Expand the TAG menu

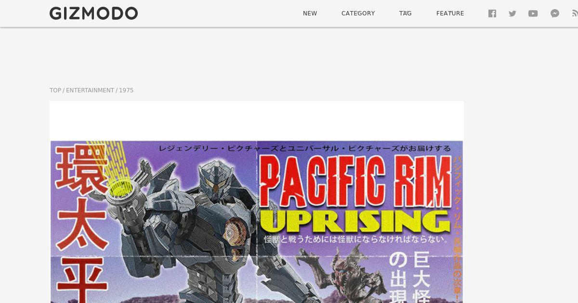tap(405, 13)
